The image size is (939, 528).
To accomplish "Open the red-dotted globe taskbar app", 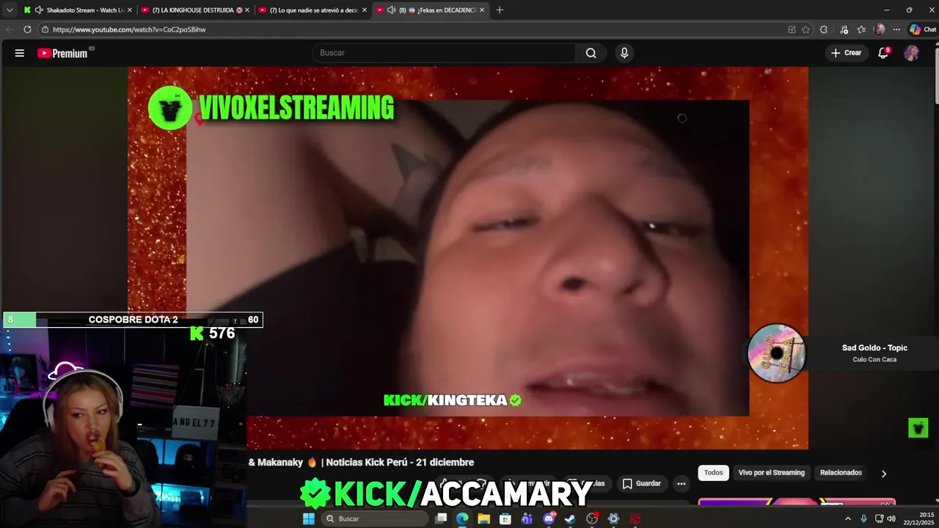I will coord(592,518).
